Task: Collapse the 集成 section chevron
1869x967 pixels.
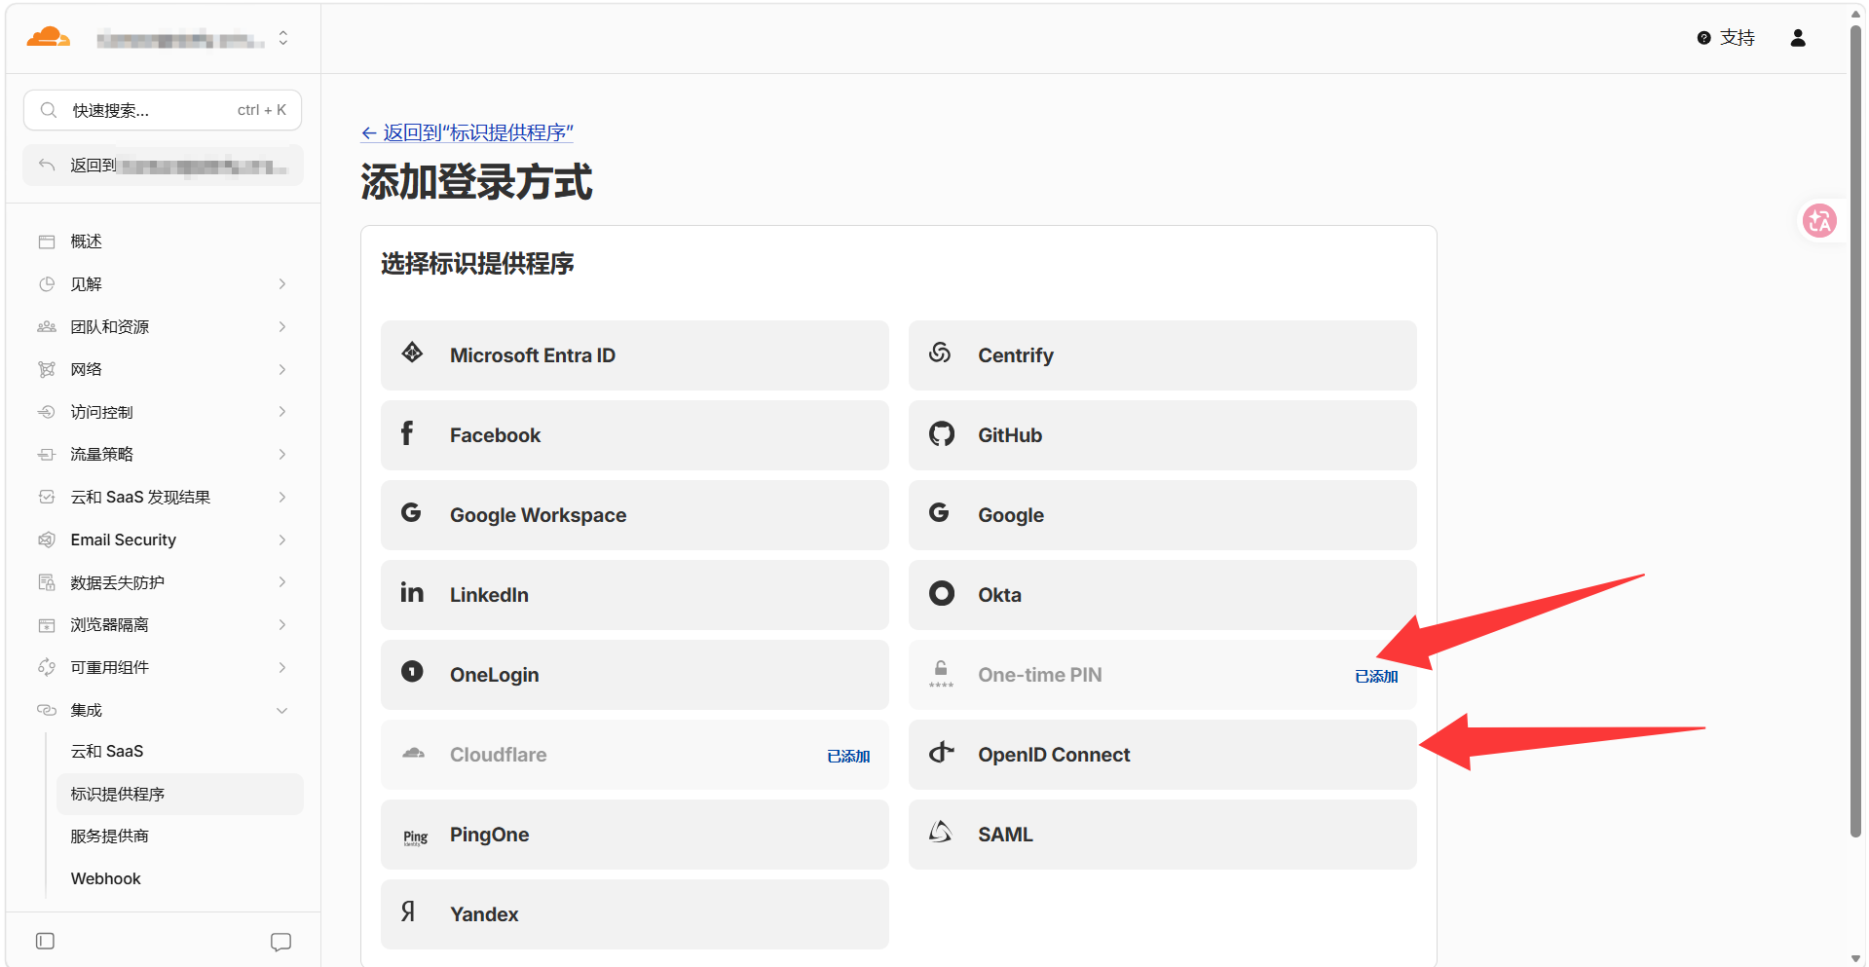Action: click(282, 711)
